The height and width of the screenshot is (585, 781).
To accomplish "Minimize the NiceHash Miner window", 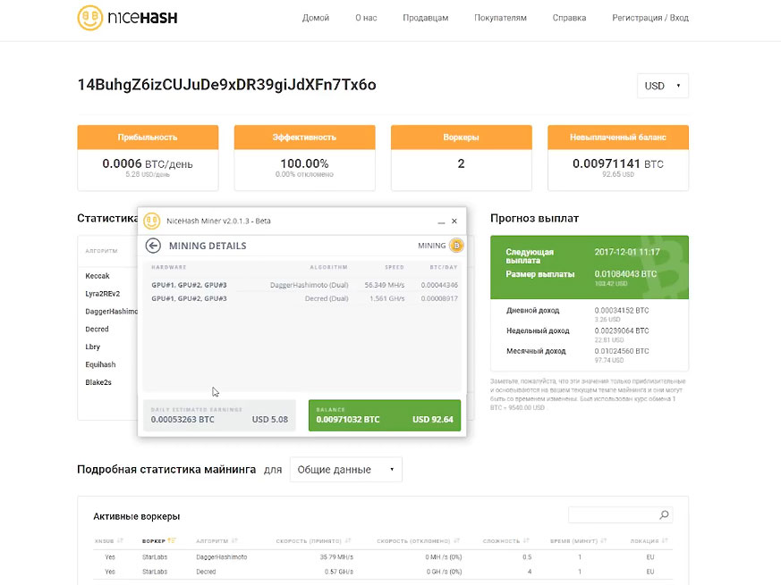I will coord(441,221).
